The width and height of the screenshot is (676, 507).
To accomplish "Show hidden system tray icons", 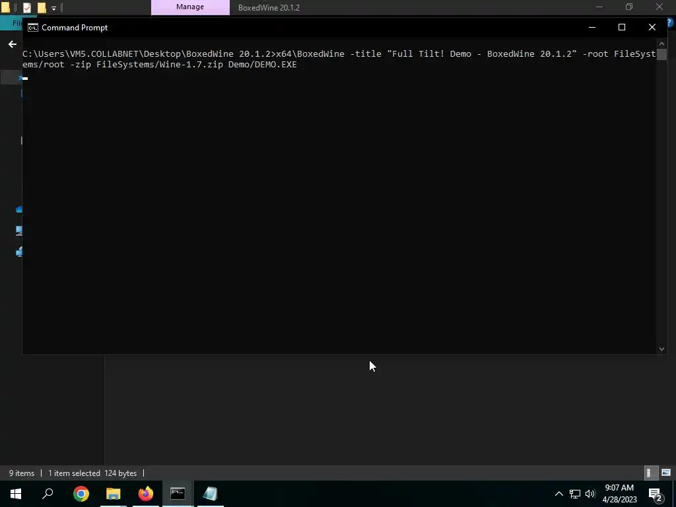I will [558, 494].
